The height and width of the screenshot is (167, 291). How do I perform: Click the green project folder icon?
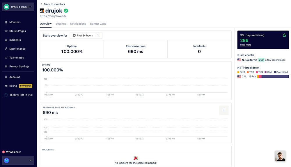(6, 7)
